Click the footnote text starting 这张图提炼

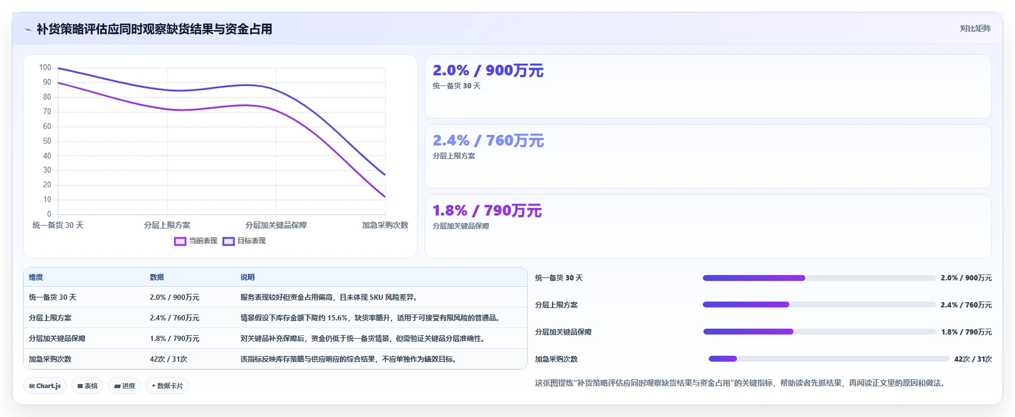pyautogui.click(x=742, y=383)
